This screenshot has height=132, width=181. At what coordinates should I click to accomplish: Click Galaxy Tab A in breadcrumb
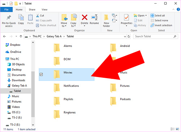[54, 36]
